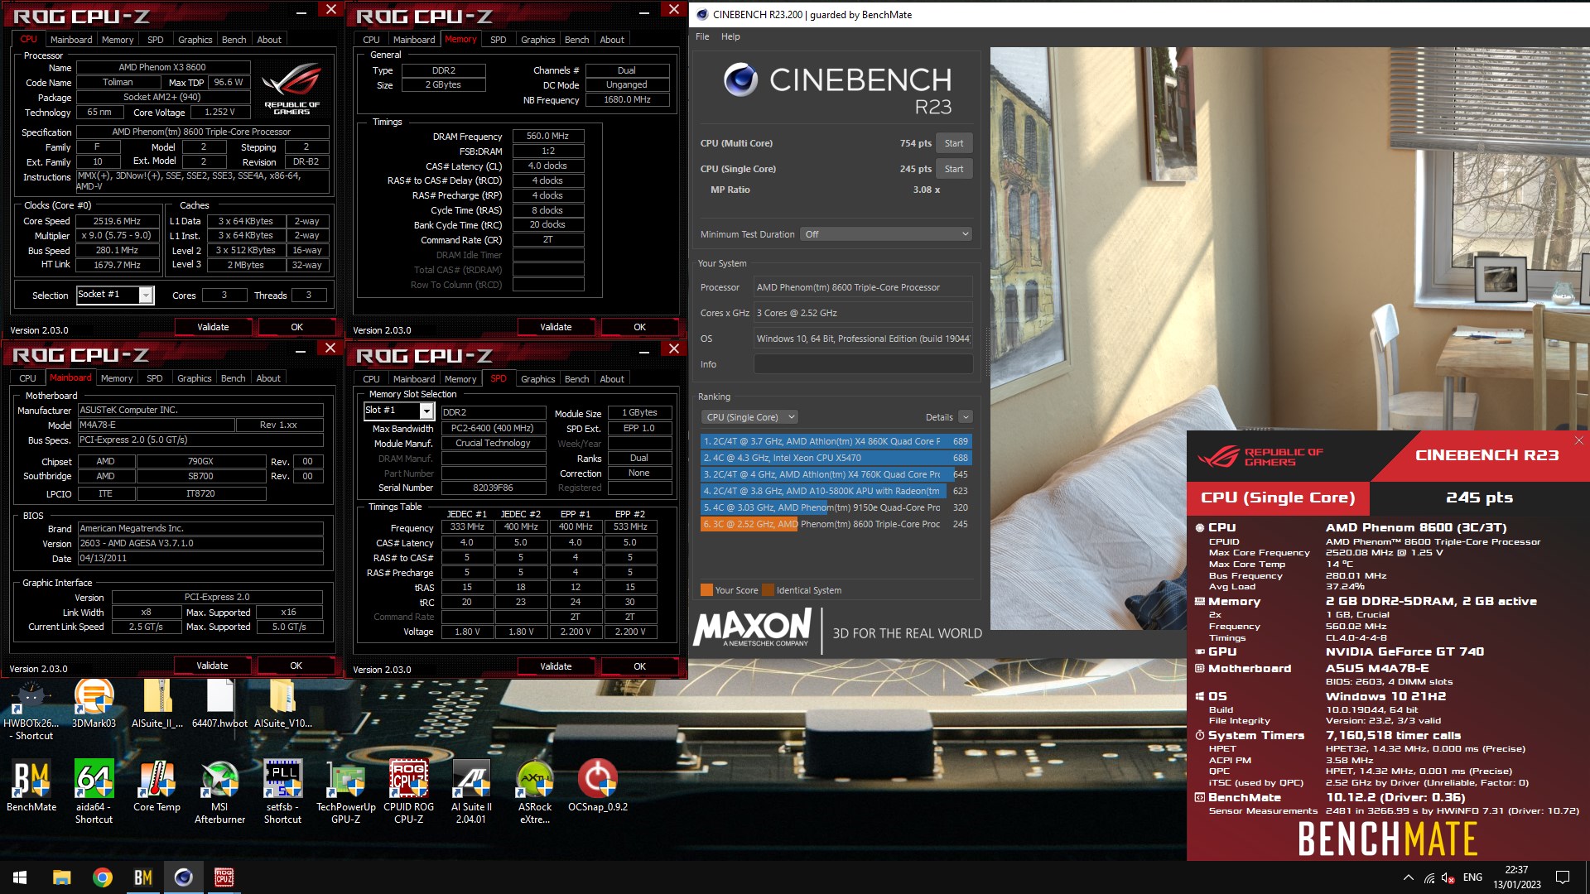Expand the ranking Details dropdown arrow

coord(966,417)
